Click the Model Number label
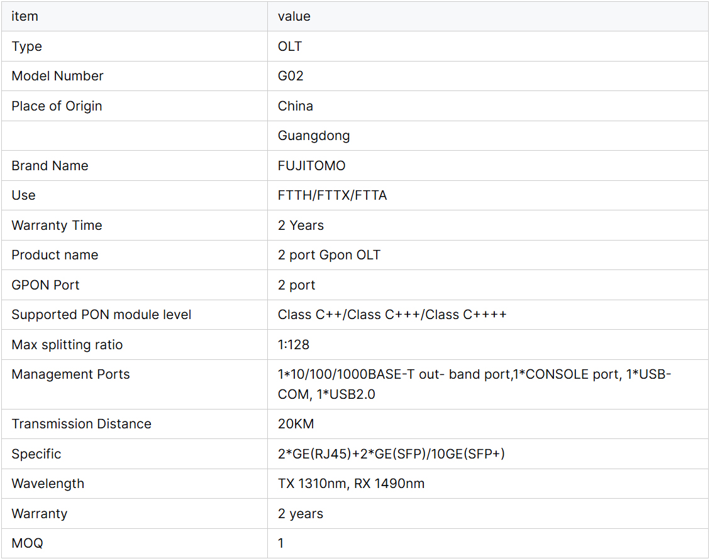 pos(57,76)
